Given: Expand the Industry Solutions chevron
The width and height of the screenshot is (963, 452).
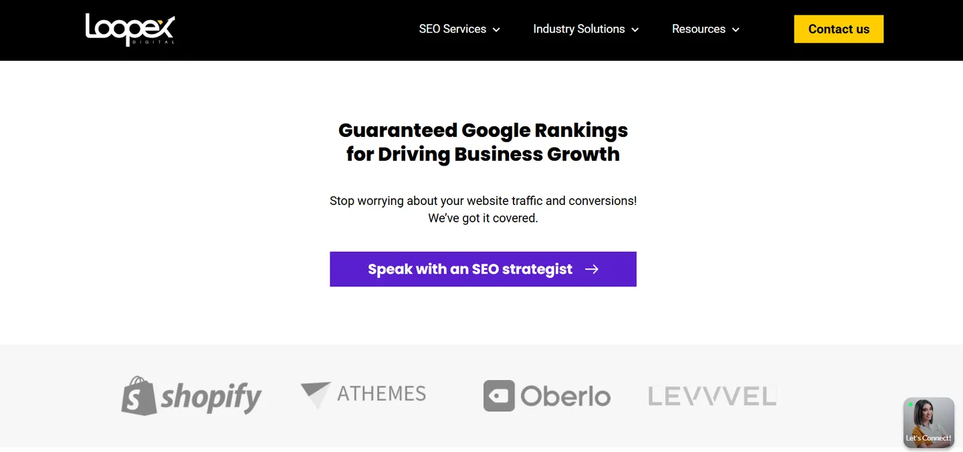Looking at the screenshot, I should 635,30.
